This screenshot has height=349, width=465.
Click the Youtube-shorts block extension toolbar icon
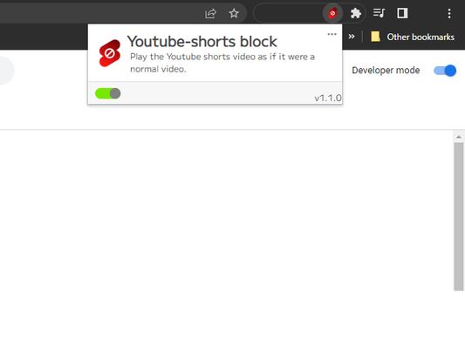[332, 13]
